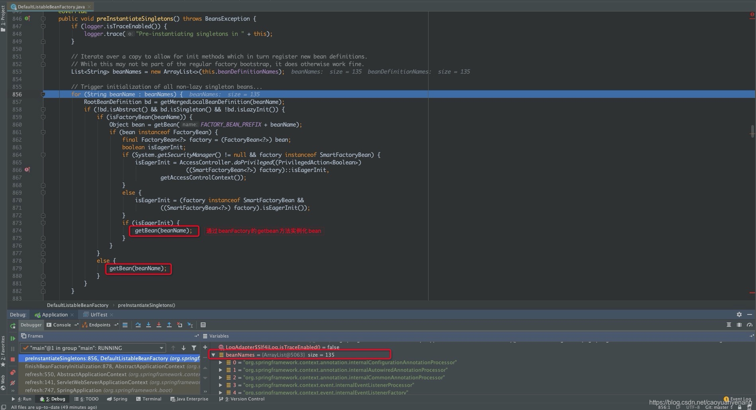Move to next frame arrow
Viewport: 756px width, 410px height.
183,348
